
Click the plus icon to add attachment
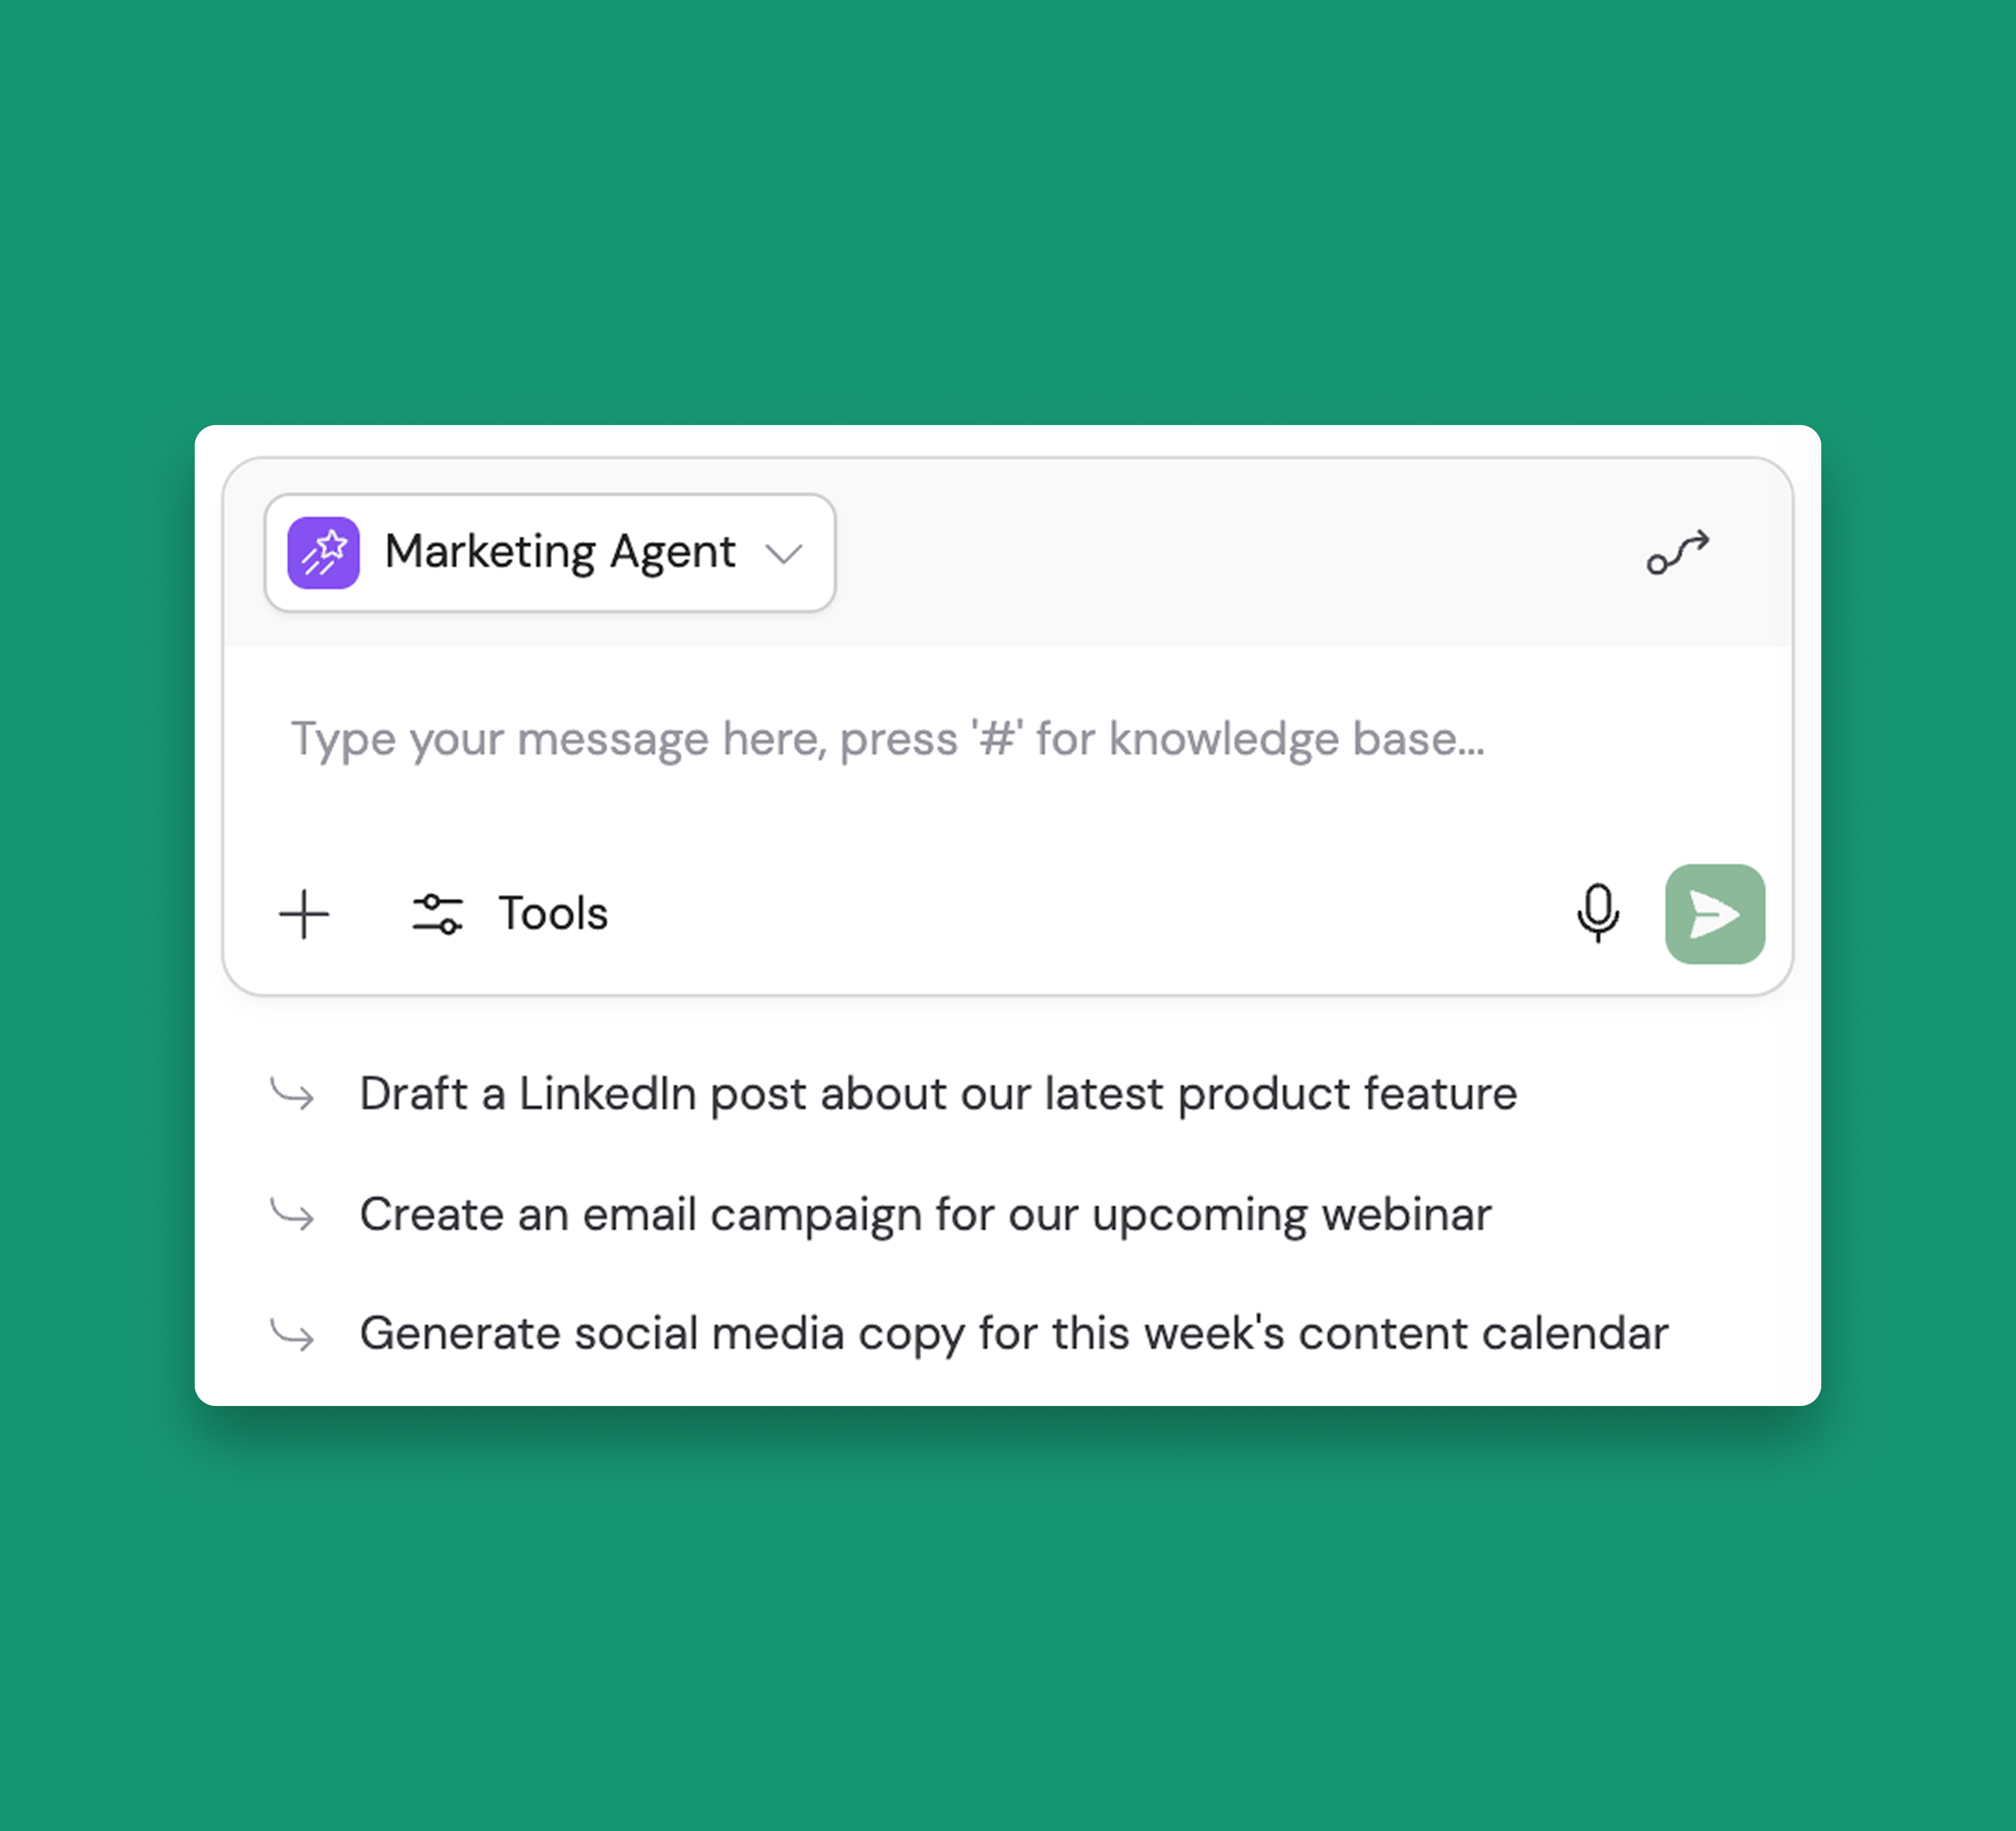(304, 914)
